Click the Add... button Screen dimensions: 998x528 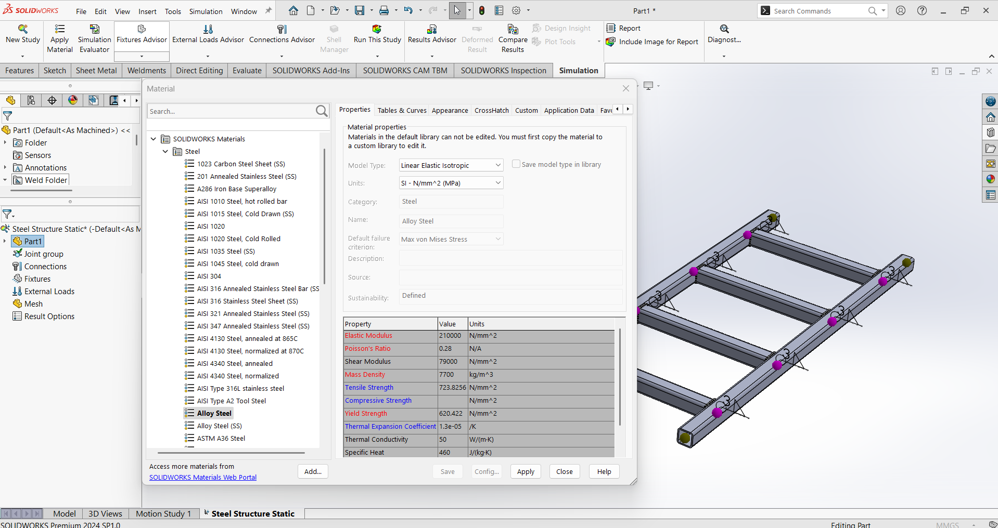pos(313,471)
